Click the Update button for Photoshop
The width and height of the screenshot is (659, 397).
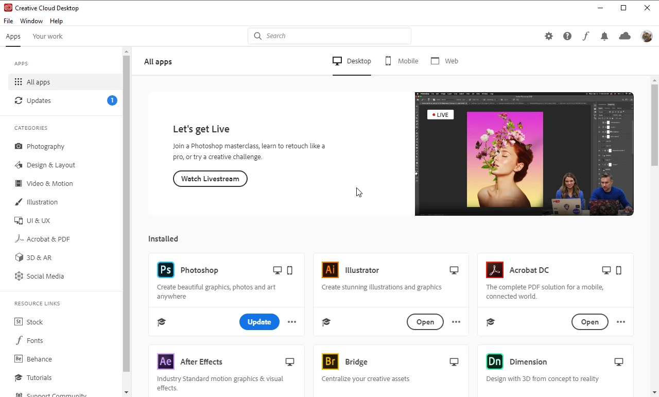259,322
